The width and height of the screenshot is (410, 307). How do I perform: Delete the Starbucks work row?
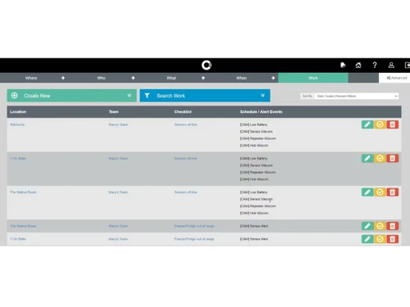coord(393,124)
